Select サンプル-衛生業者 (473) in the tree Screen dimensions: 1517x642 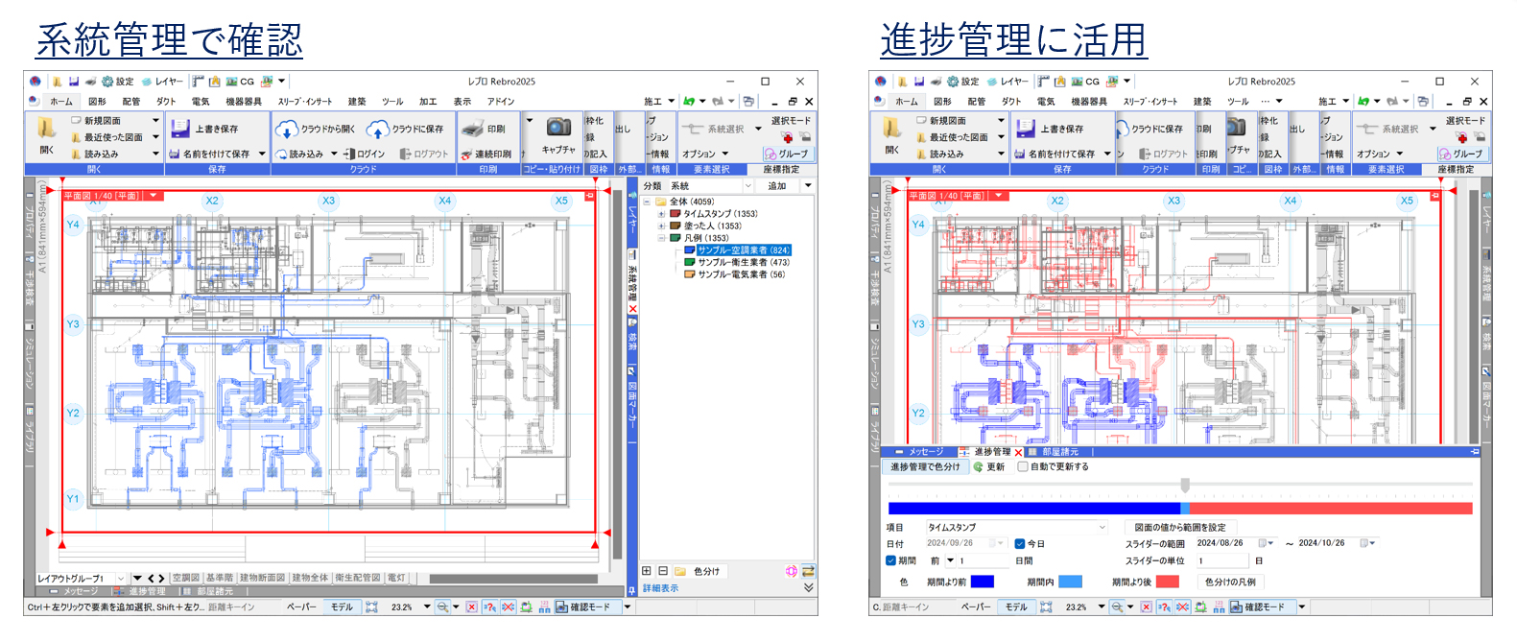coord(743,262)
